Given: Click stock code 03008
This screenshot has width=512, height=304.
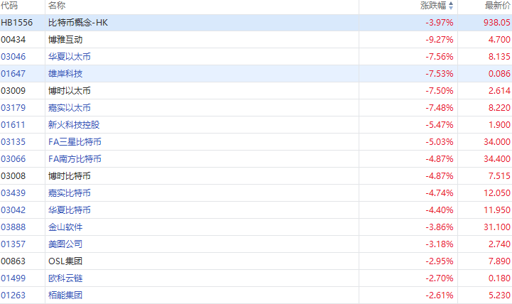Looking at the screenshot, I should pyautogui.click(x=13, y=175).
